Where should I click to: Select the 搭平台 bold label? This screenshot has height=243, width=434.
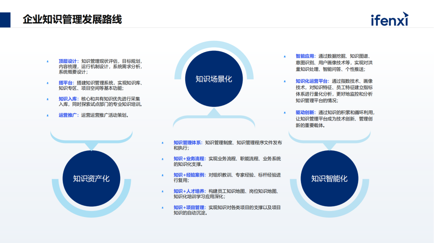pos(66,83)
